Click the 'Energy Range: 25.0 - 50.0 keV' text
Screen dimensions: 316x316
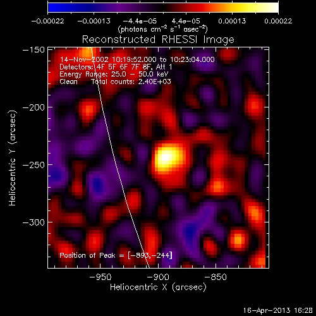[x=114, y=74]
